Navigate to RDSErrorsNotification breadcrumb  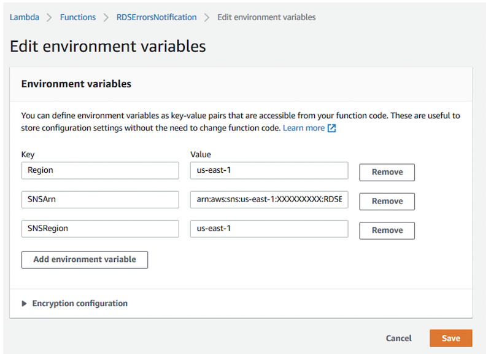point(157,17)
